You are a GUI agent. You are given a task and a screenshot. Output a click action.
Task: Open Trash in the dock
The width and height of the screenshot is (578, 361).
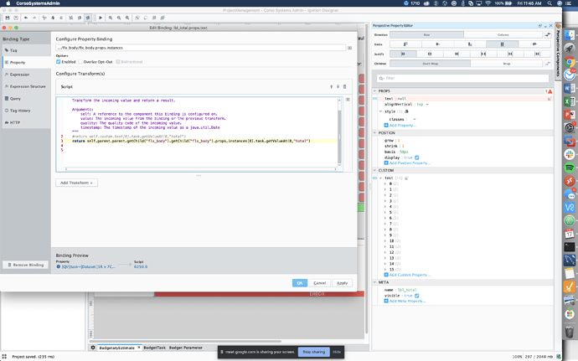[x=570, y=332]
